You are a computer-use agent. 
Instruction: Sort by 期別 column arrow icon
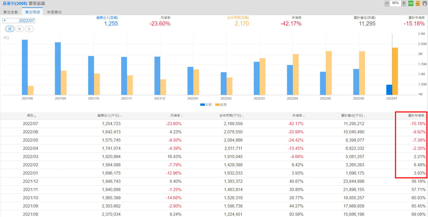[35, 116]
